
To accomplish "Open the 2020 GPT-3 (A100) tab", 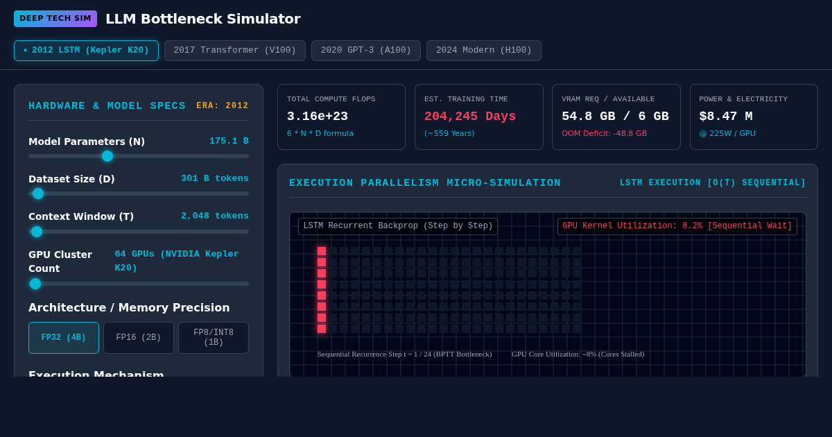I will pyautogui.click(x=366, y=51).
